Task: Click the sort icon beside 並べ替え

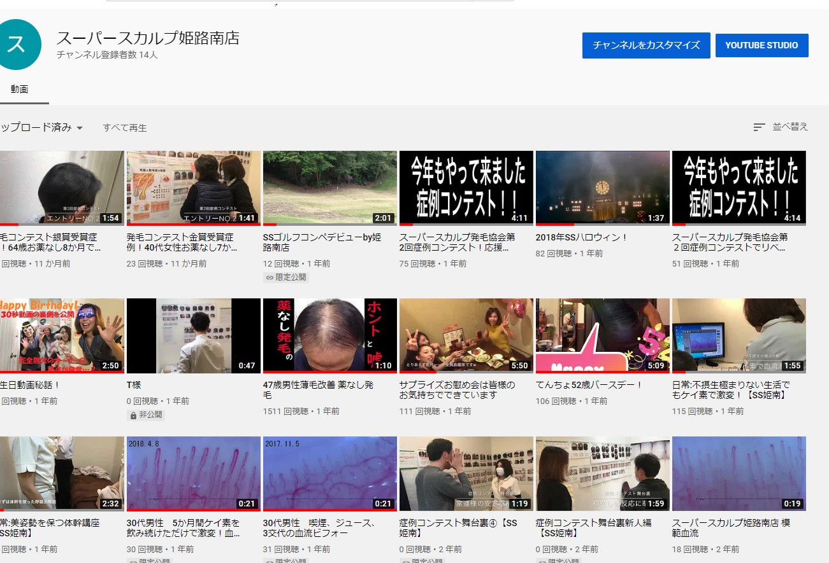Action: click(759, 127)
